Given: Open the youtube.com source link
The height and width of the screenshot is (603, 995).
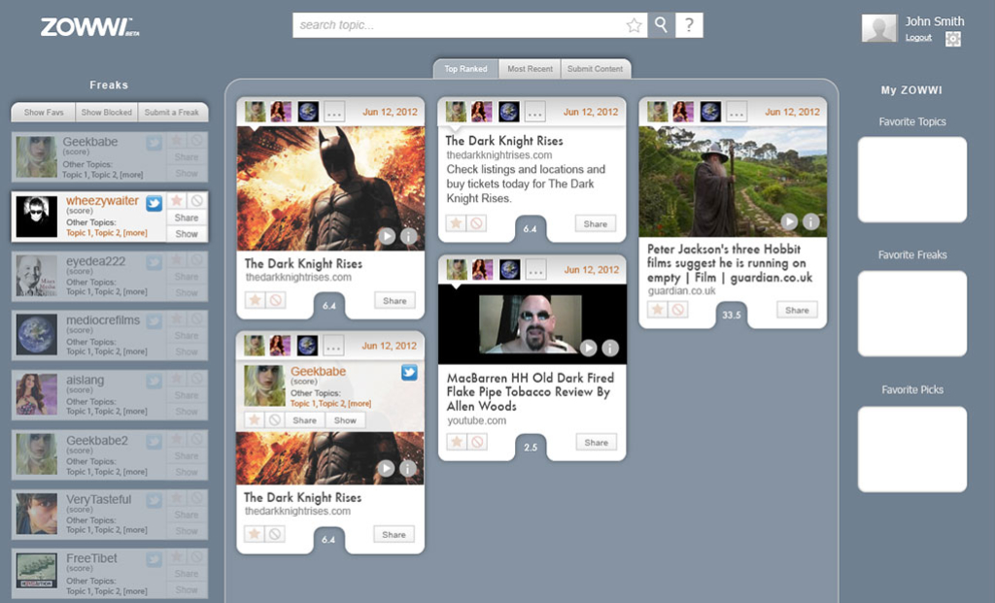Looking at the screenshot, I should pyautogui.click(x=476, y=420).
